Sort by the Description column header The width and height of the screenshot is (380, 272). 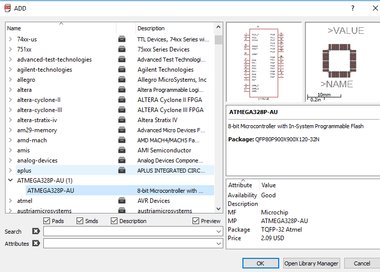click(x=175, y=28)
